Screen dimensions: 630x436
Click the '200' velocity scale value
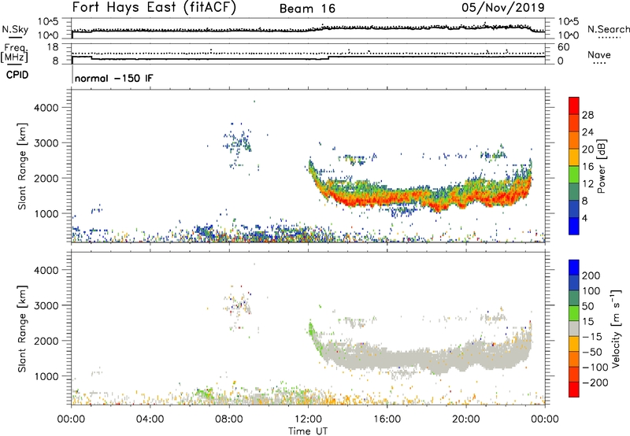click(x=591, y=275)
